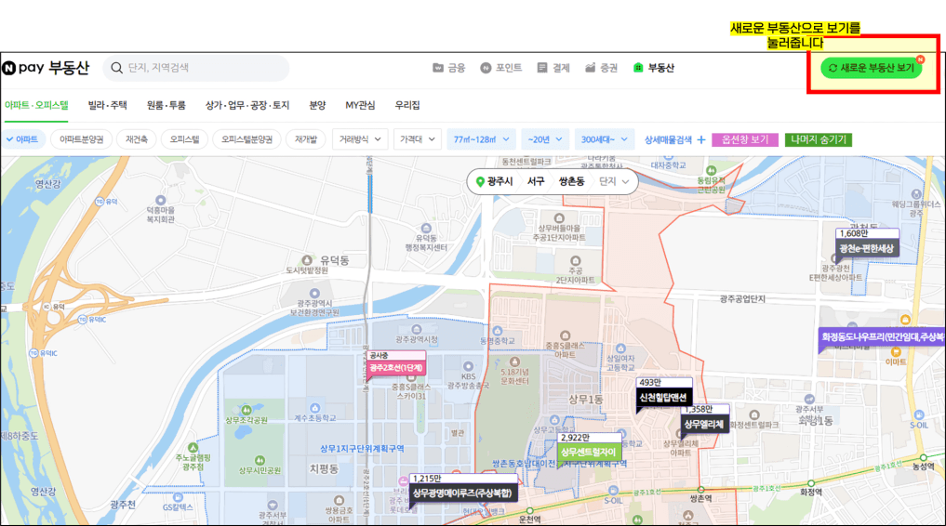The width and height of the screenshot is (946, 526).
Task: Toggle the 재건축 filter chip
Action: tap(135, 139)
